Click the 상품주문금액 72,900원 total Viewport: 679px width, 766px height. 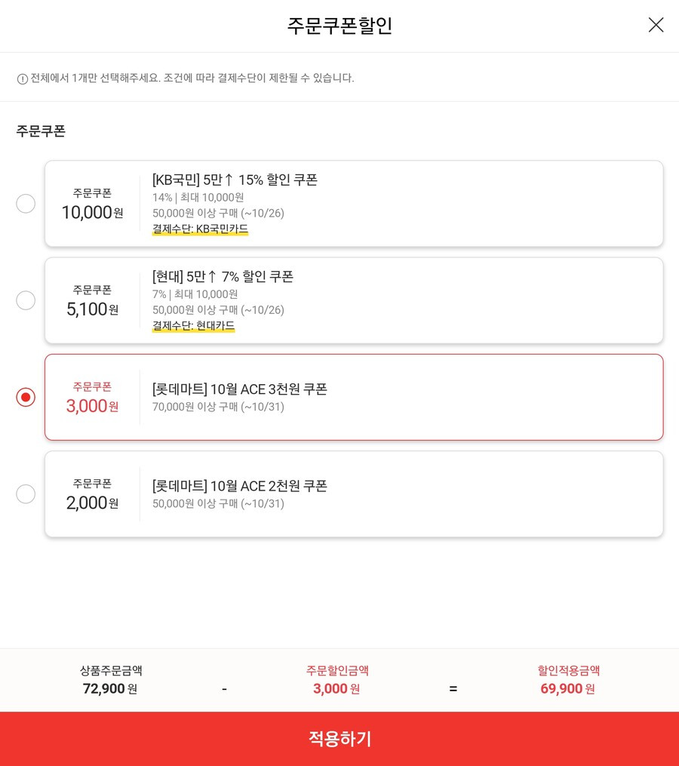110,688
